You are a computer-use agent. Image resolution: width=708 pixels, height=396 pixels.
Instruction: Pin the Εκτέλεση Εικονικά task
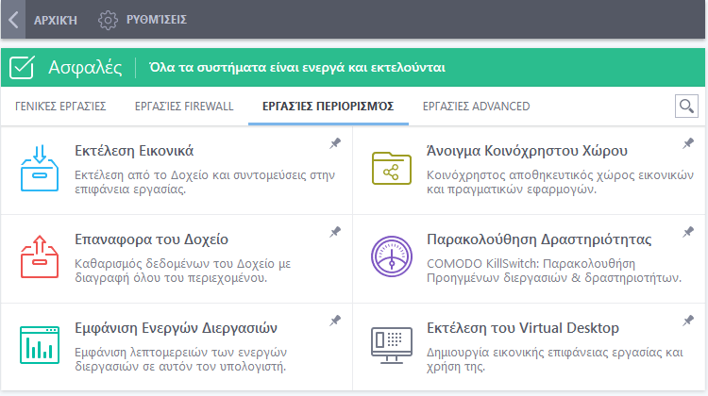335,143
